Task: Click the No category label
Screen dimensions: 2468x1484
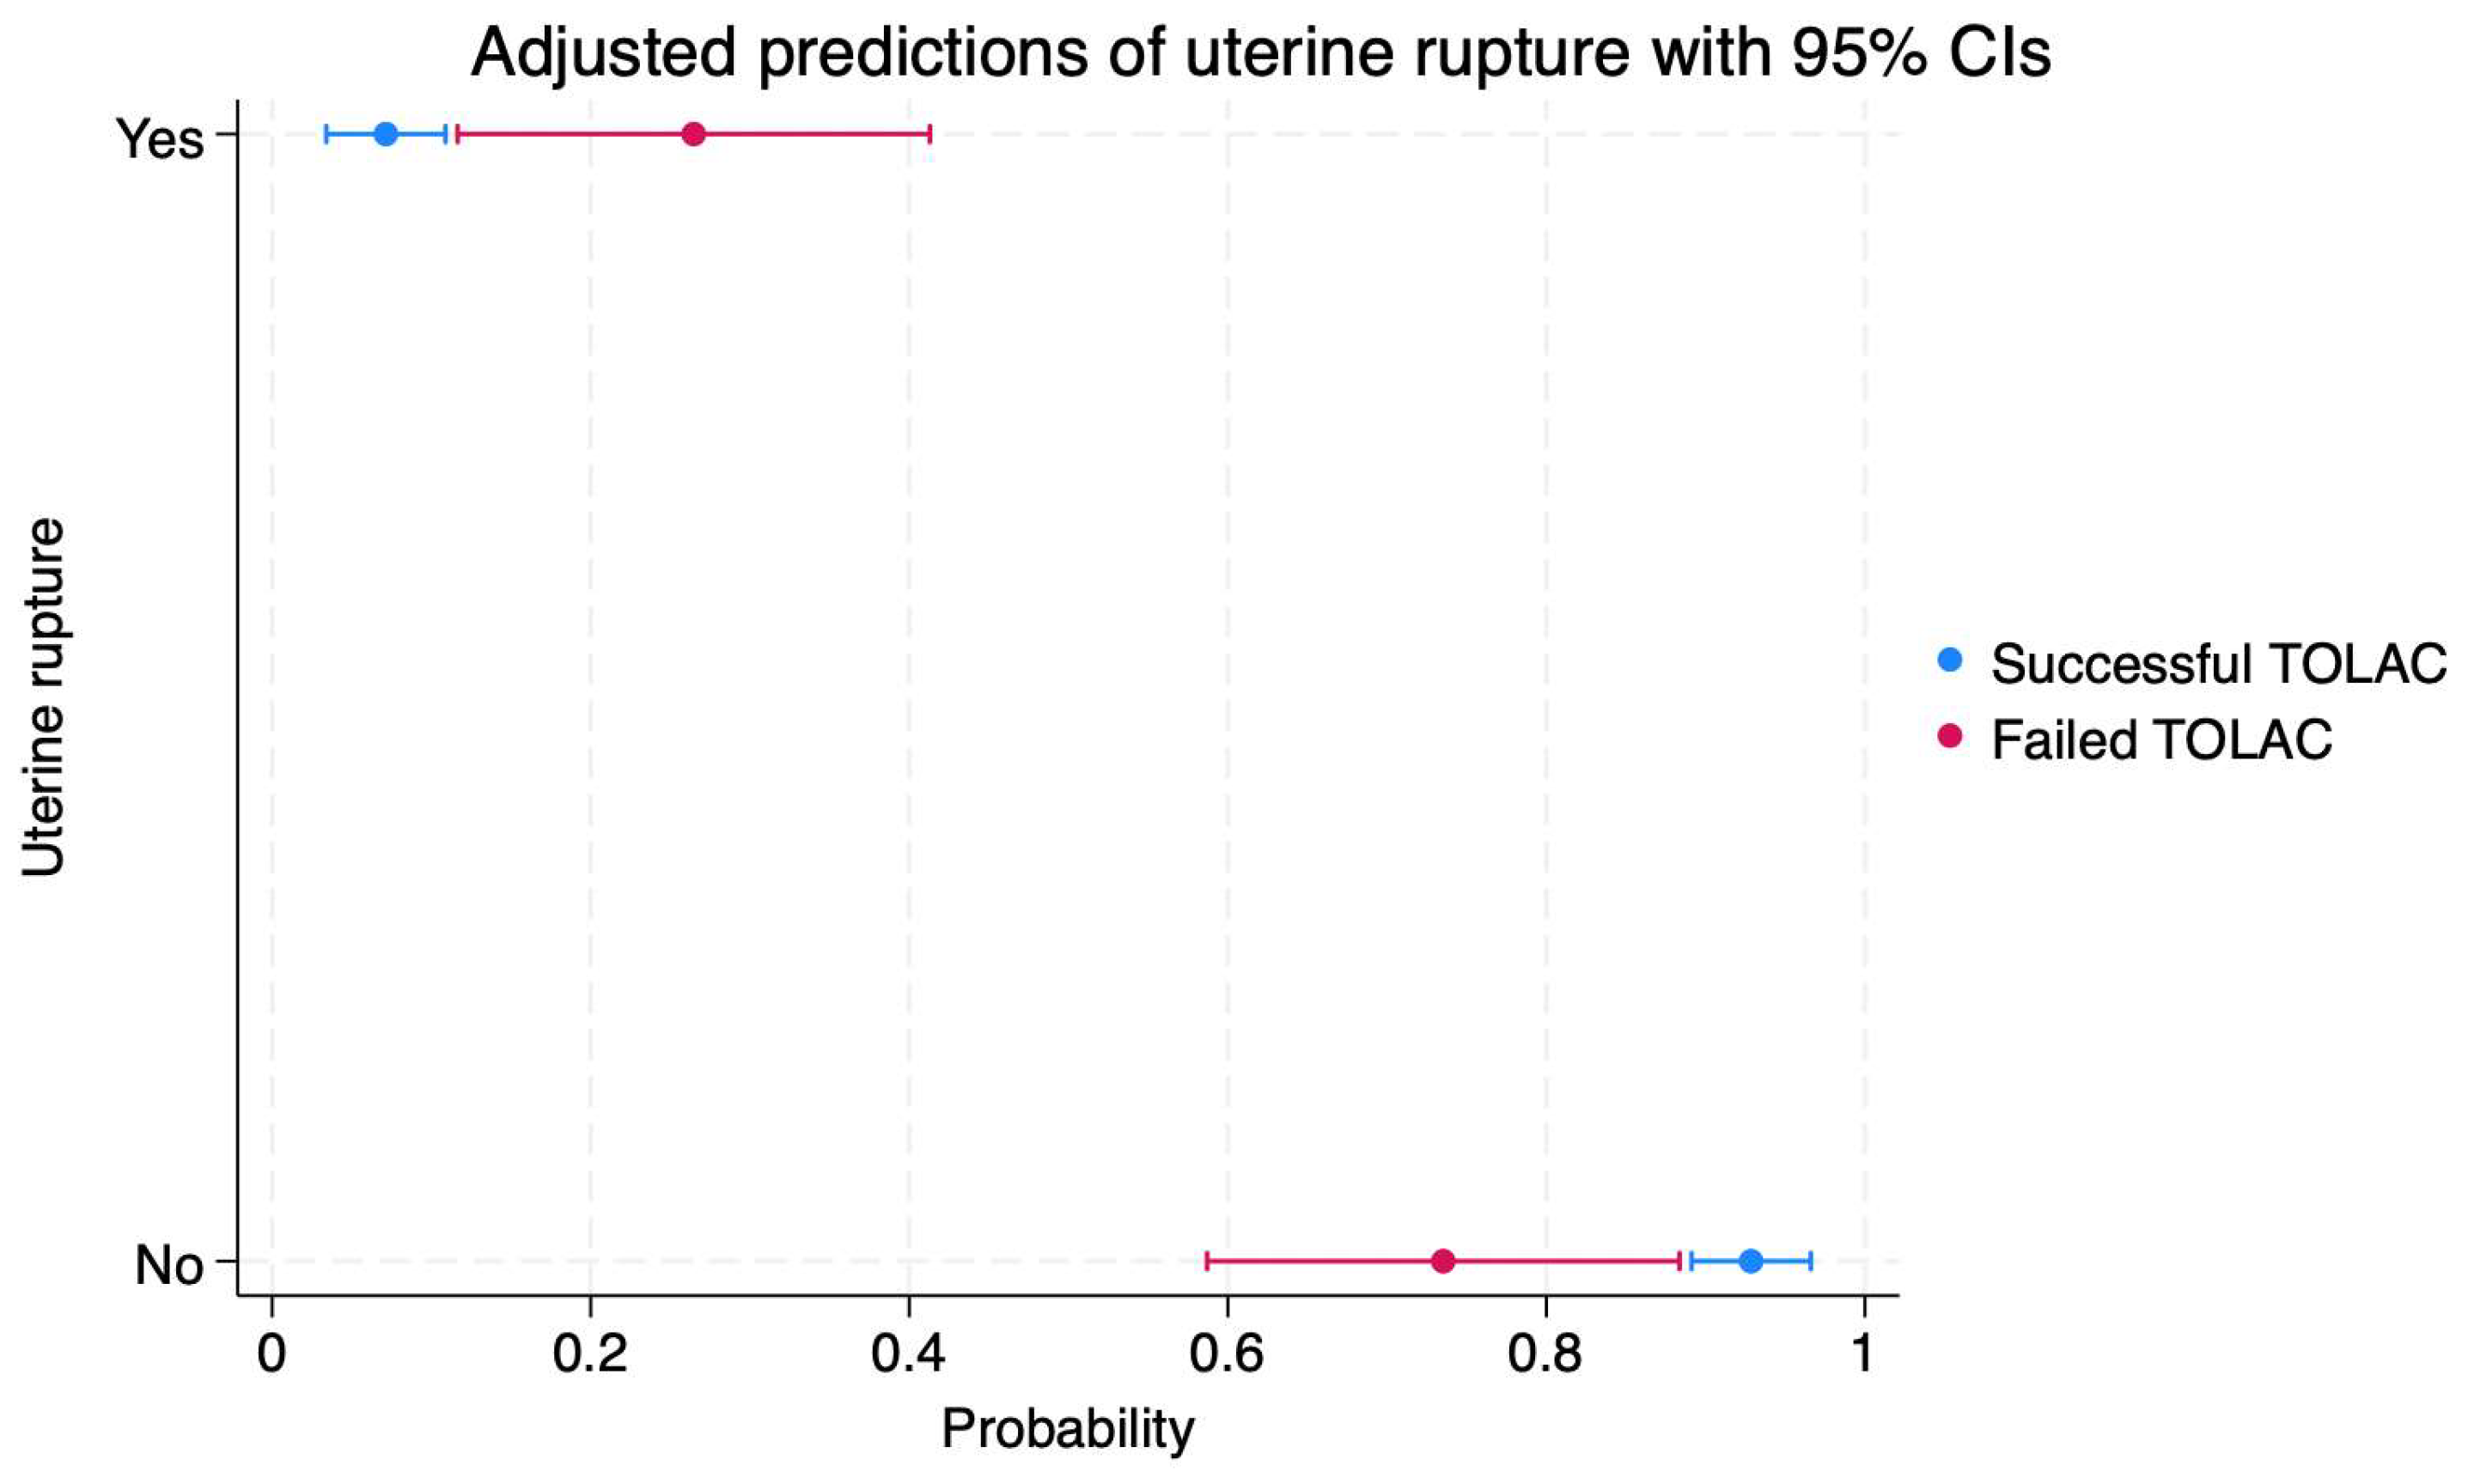Action: [x=169, y=1265]
